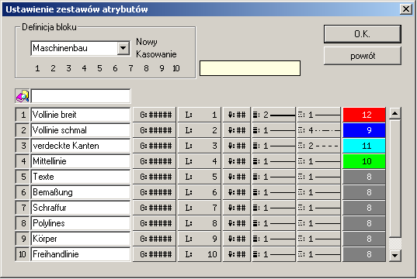Edit the Bemaßung name field
This screenshot has height=279, width=417.
[81, 192]
